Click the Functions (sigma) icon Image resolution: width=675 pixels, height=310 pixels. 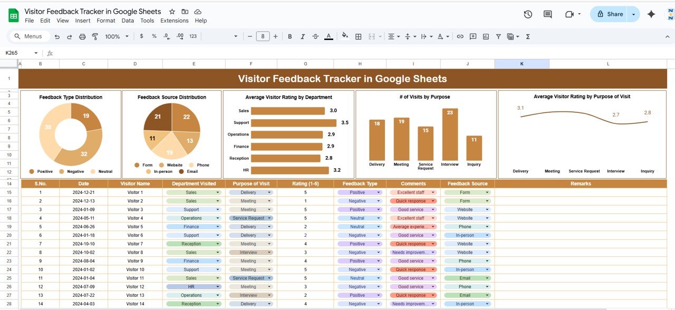point(528,36)
